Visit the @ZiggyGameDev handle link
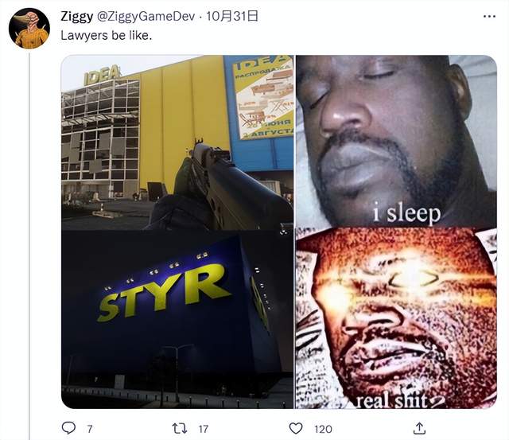 pyautogui.click(x=146, y=16)
